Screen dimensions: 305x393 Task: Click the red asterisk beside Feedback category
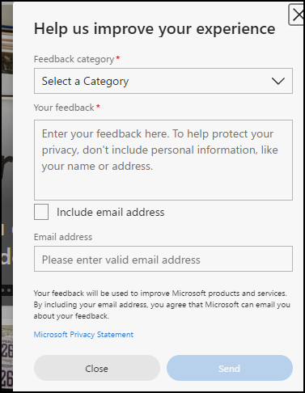click(x=118, y=57)
